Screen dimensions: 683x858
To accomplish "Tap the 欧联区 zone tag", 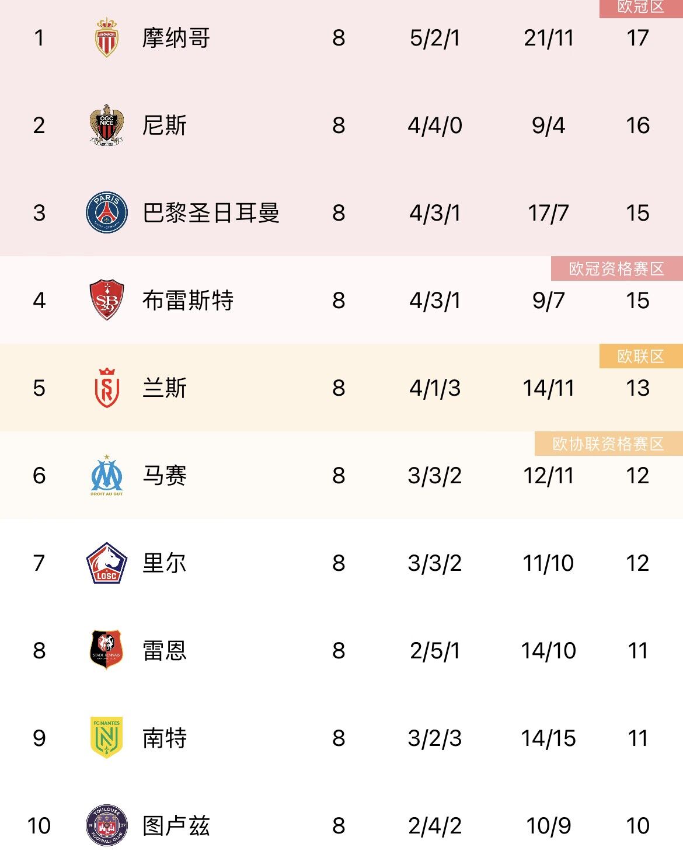I will 640,356.
